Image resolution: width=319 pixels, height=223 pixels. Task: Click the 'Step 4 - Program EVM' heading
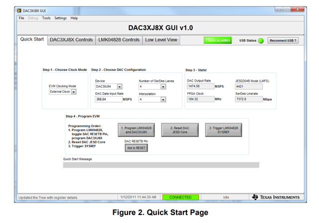(82, 116)
